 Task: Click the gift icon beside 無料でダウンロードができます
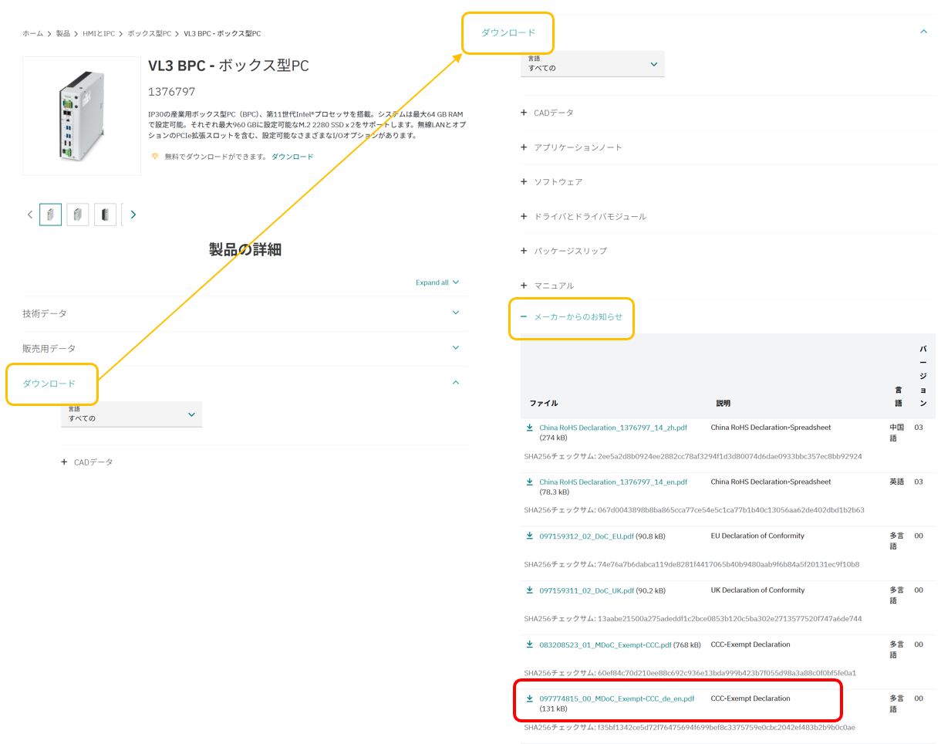point(155,156)
